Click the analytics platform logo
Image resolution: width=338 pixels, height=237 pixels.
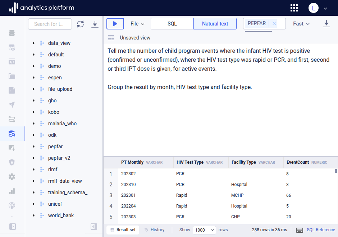click(42, 8)
